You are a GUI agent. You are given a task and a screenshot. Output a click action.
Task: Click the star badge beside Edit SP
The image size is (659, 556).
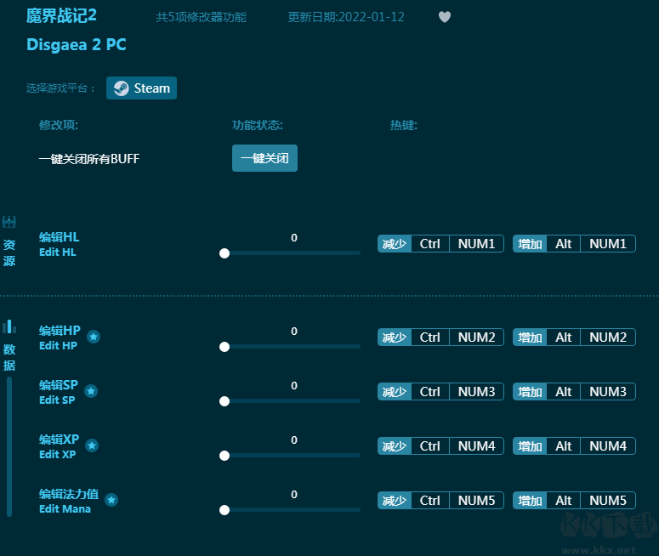(91, 391)
